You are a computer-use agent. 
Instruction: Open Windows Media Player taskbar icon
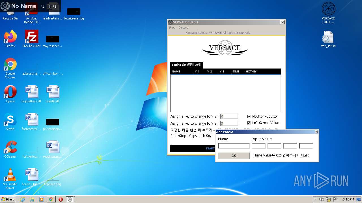42,199
